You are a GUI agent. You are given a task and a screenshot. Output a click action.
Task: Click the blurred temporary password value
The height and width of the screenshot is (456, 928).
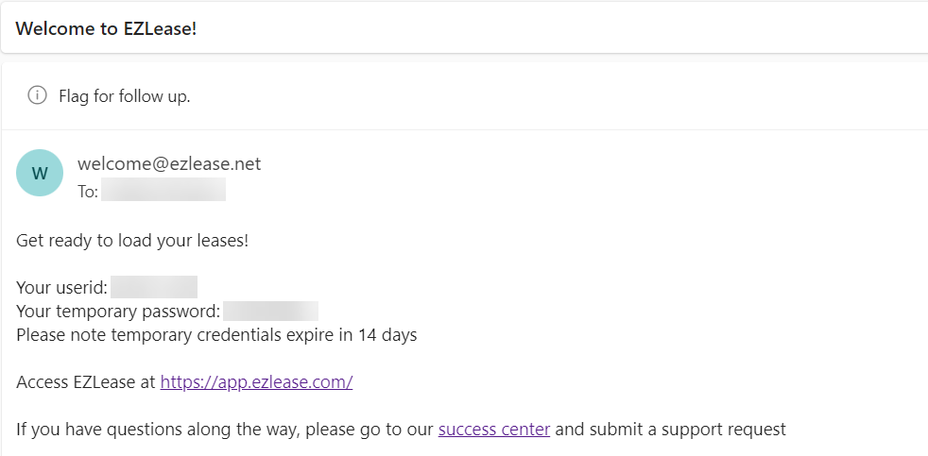270,312
